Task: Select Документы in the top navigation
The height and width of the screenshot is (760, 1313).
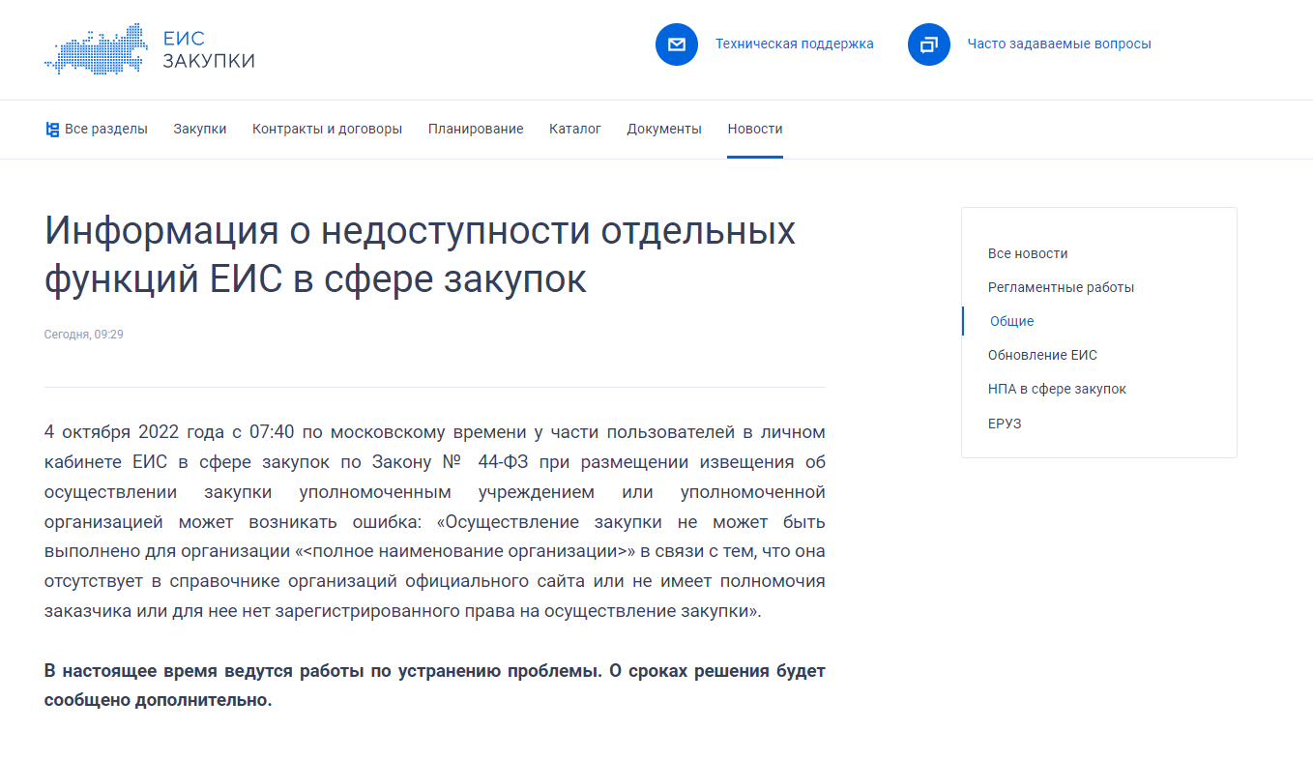Action: click(x=664, y=130)
